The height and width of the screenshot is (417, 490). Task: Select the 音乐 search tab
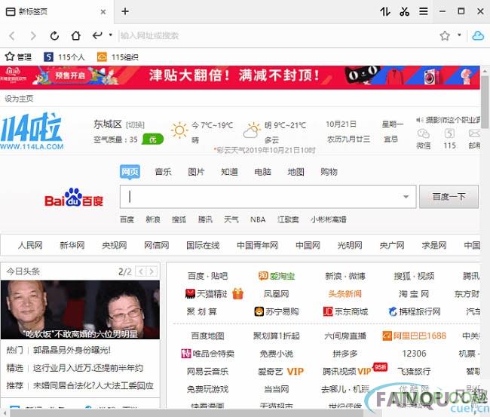coord(163,172)
